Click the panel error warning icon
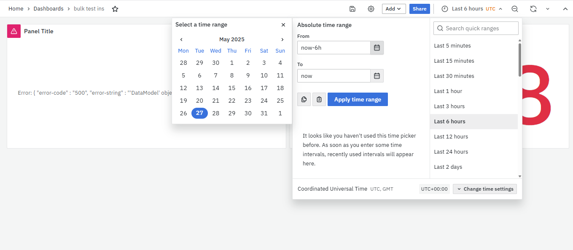The image size is (573, 250). tap(14, 31)
